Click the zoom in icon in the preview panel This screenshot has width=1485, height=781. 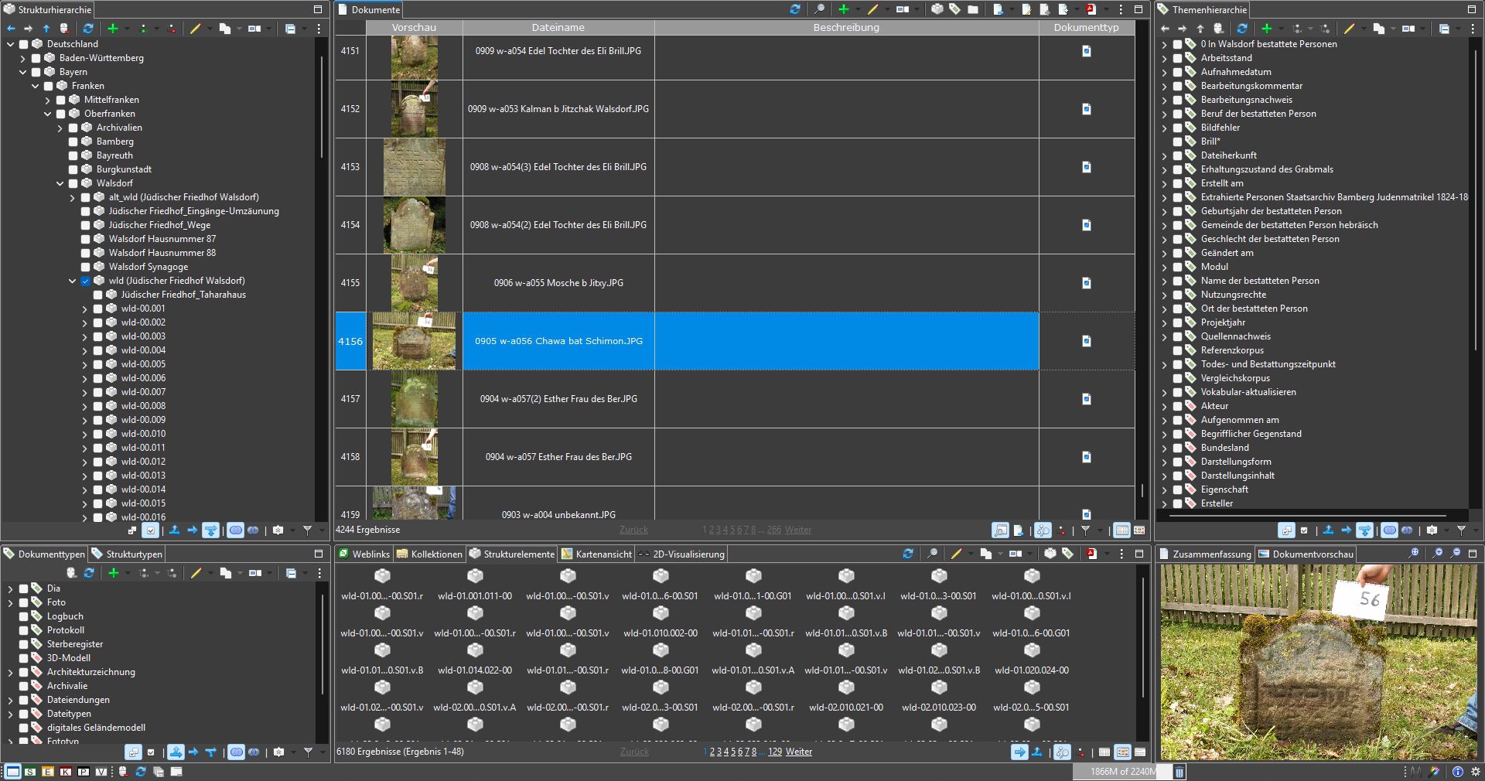coord(1437,554)
